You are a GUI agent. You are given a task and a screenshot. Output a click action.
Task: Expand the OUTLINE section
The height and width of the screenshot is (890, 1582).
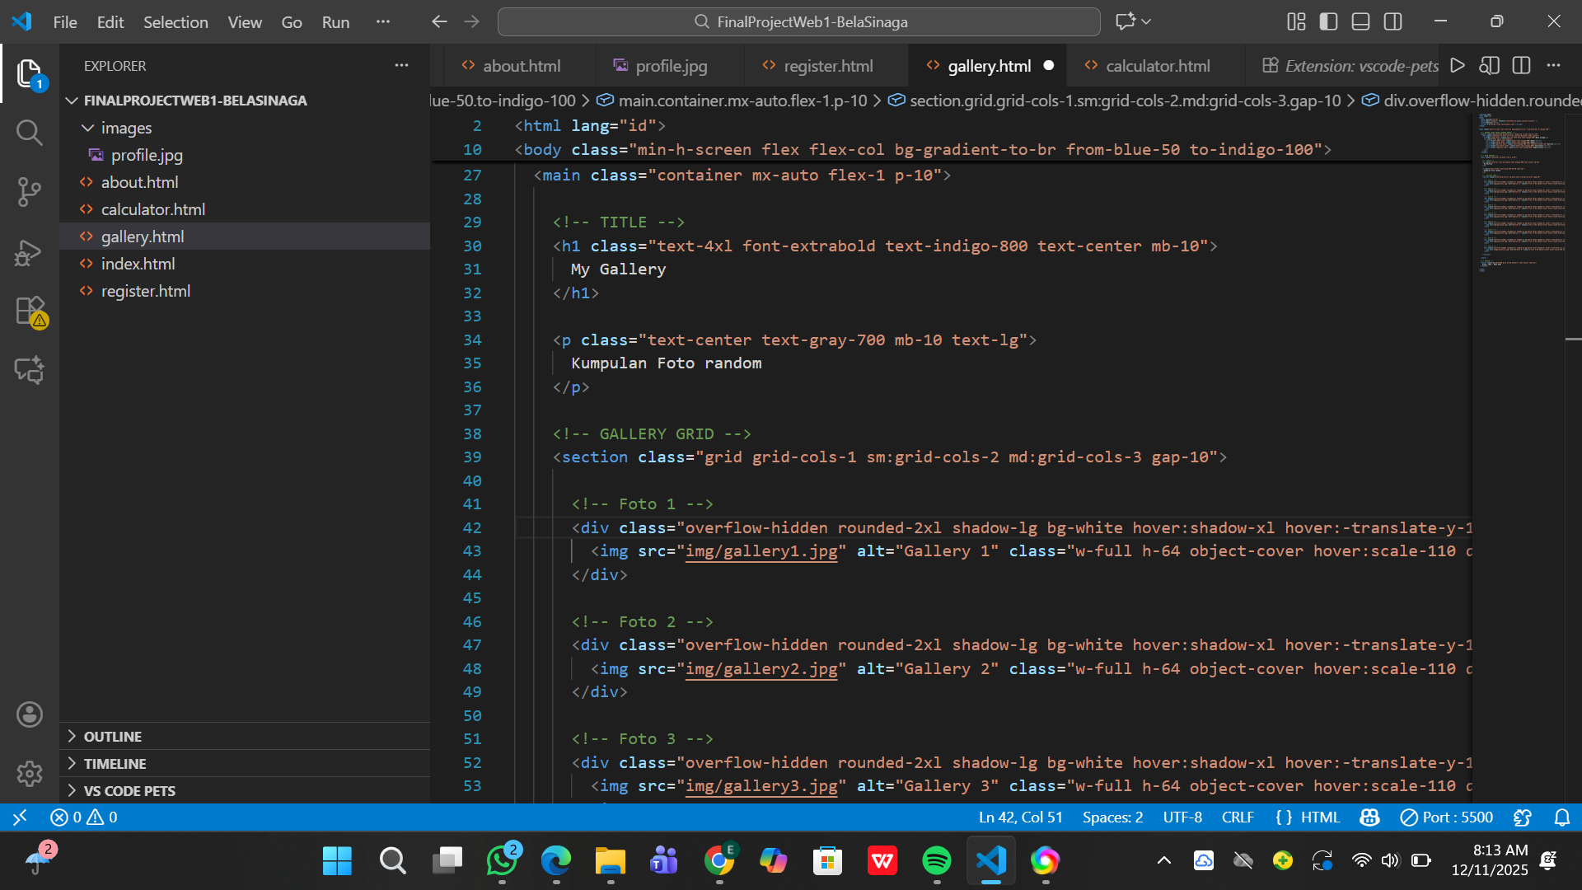click(112, 737)
